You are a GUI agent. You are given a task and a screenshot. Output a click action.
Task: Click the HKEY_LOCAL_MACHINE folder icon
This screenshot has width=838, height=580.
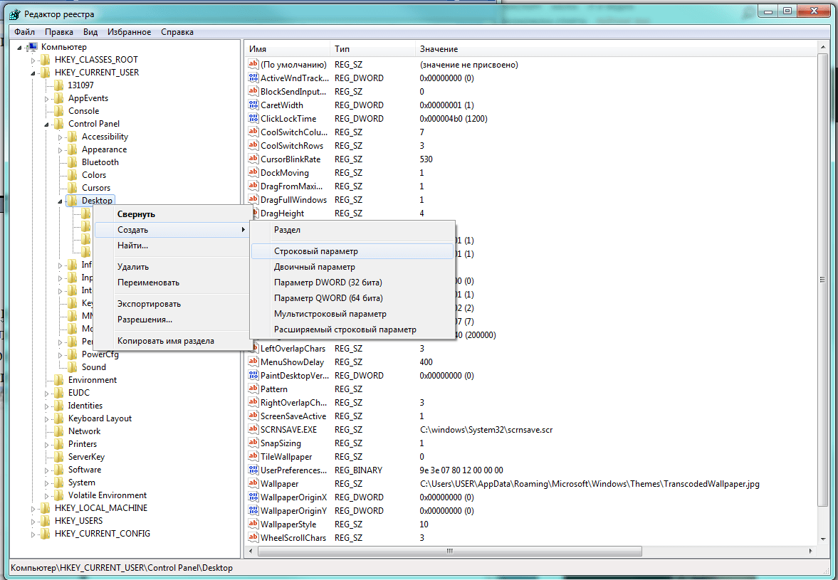coord(46,508)
